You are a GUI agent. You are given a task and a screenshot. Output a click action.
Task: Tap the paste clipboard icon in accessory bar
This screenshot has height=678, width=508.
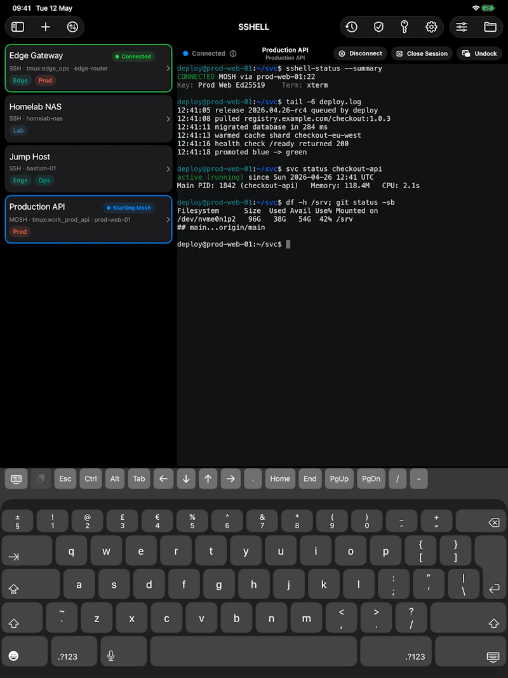tap(41, 478)
